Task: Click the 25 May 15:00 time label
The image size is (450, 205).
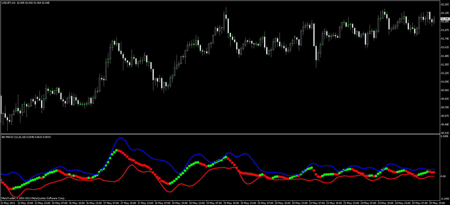Action: click(x=437, y=203)
